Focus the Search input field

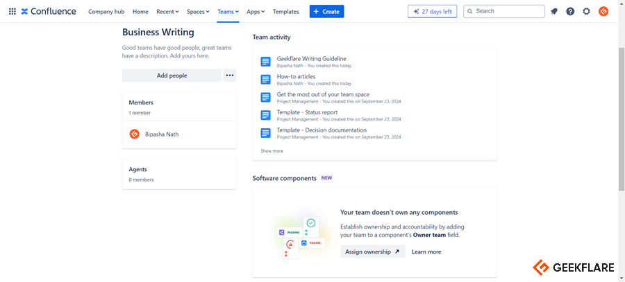coord(504,12)
